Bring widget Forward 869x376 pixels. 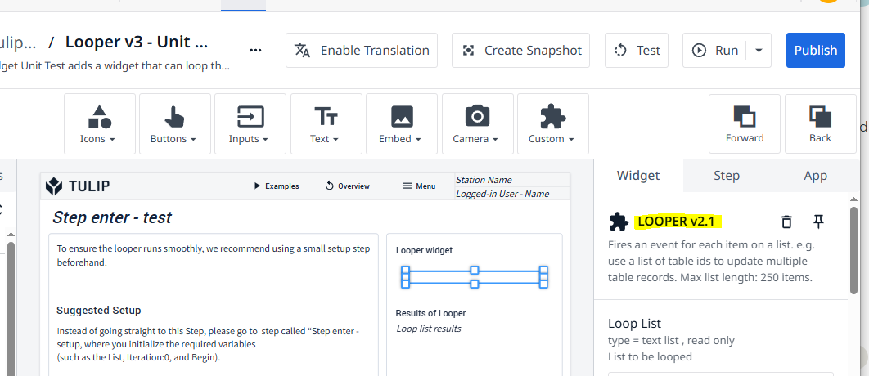(745, 123)
